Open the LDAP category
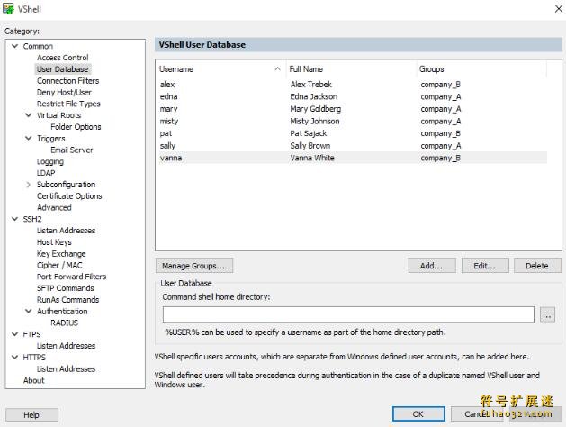This screenshot has width=566, height=427. point(46,173)
